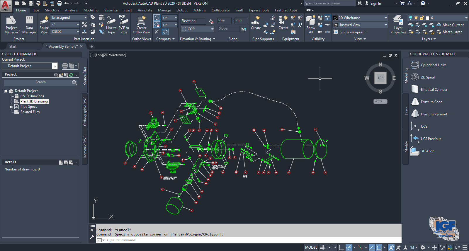Click the Route Pipe icon

coord(44,25)
